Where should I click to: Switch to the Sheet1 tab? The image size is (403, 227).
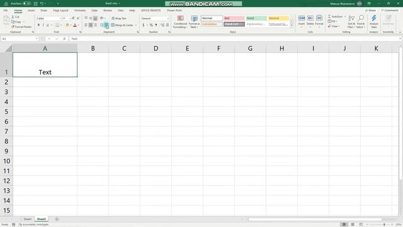28,219
